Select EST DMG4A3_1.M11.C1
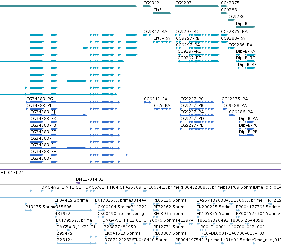The height and width of the screenshot is (245, 281). coord(61,187)
